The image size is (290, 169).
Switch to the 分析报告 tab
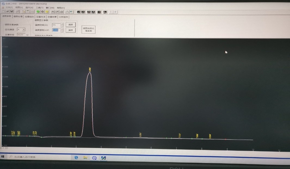[63, 17]
